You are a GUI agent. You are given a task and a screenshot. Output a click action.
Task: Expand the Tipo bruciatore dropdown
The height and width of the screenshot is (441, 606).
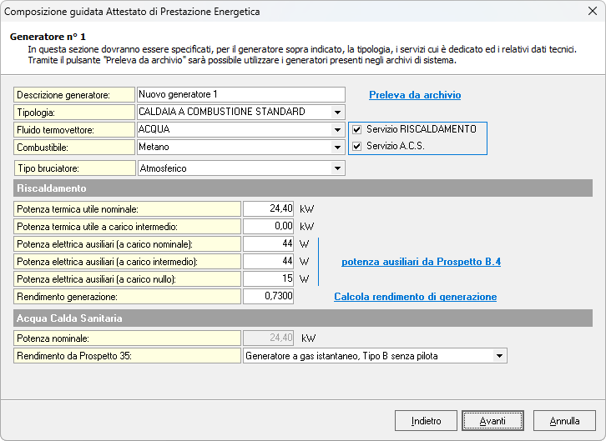pyautogui.click(x=337, y=169)
